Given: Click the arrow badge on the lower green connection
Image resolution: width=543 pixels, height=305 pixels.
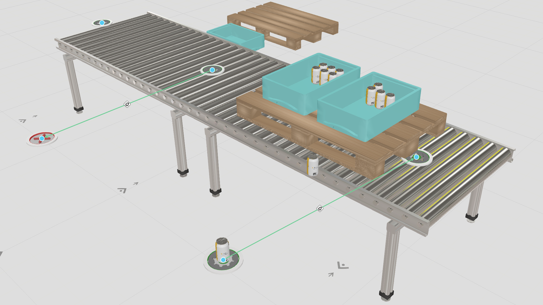Looking at the screenshot, I should (x=320, y=208).
